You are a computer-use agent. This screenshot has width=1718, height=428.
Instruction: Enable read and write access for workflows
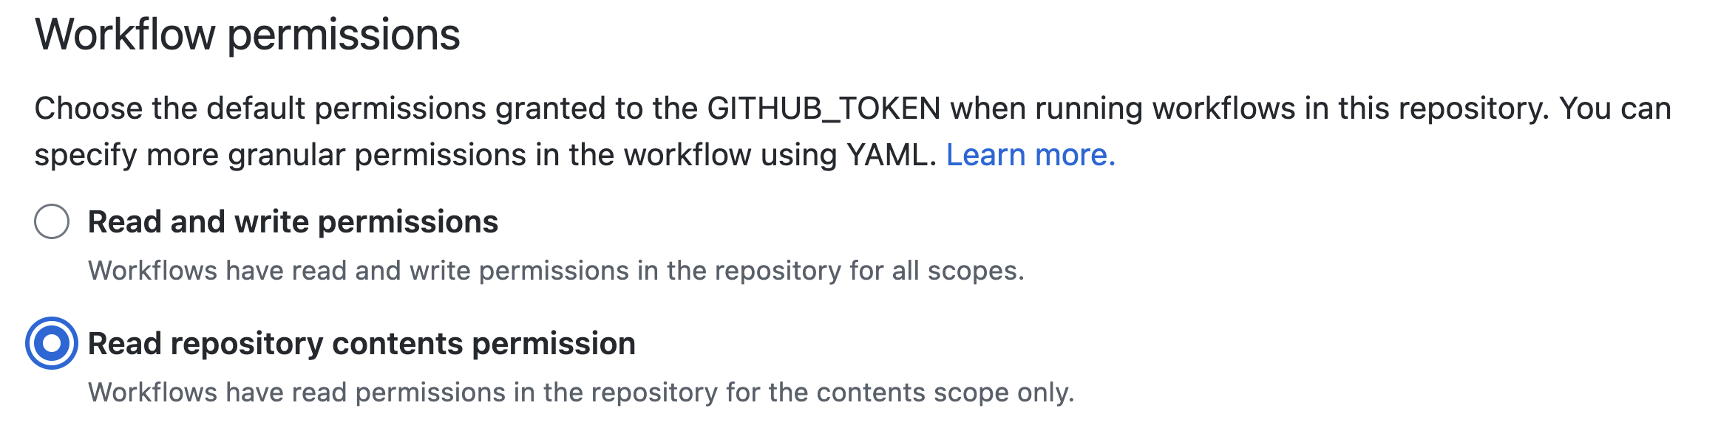pos(52,221)
